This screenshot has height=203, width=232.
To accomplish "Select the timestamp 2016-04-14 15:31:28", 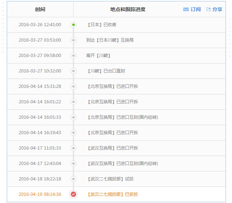I will [x=40, y=86].
